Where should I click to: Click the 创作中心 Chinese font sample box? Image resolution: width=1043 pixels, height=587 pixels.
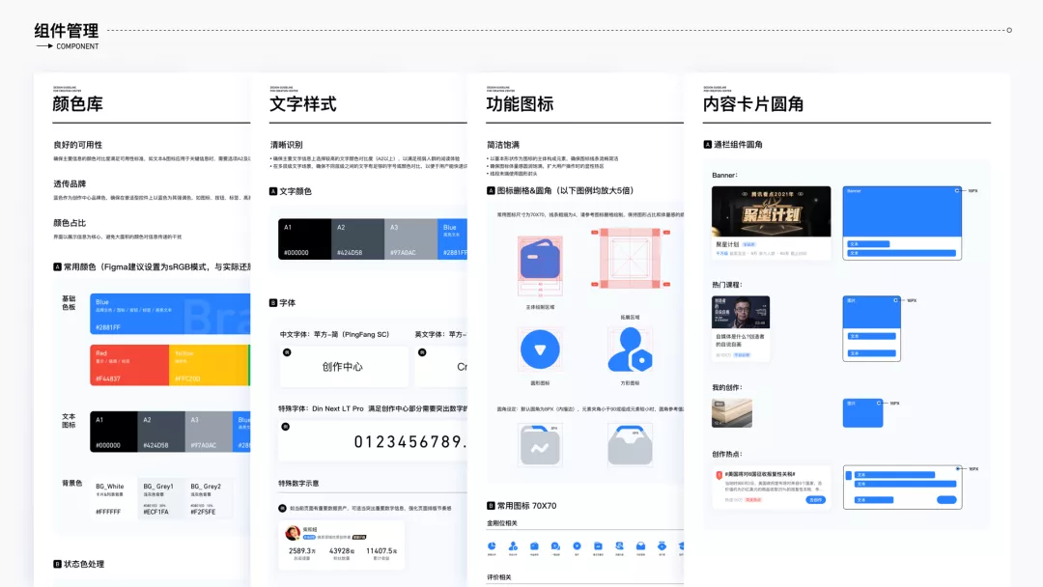click(x=344, y=366)
